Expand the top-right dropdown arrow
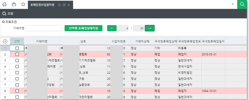249x100 pixels. [x=233, y=4]
